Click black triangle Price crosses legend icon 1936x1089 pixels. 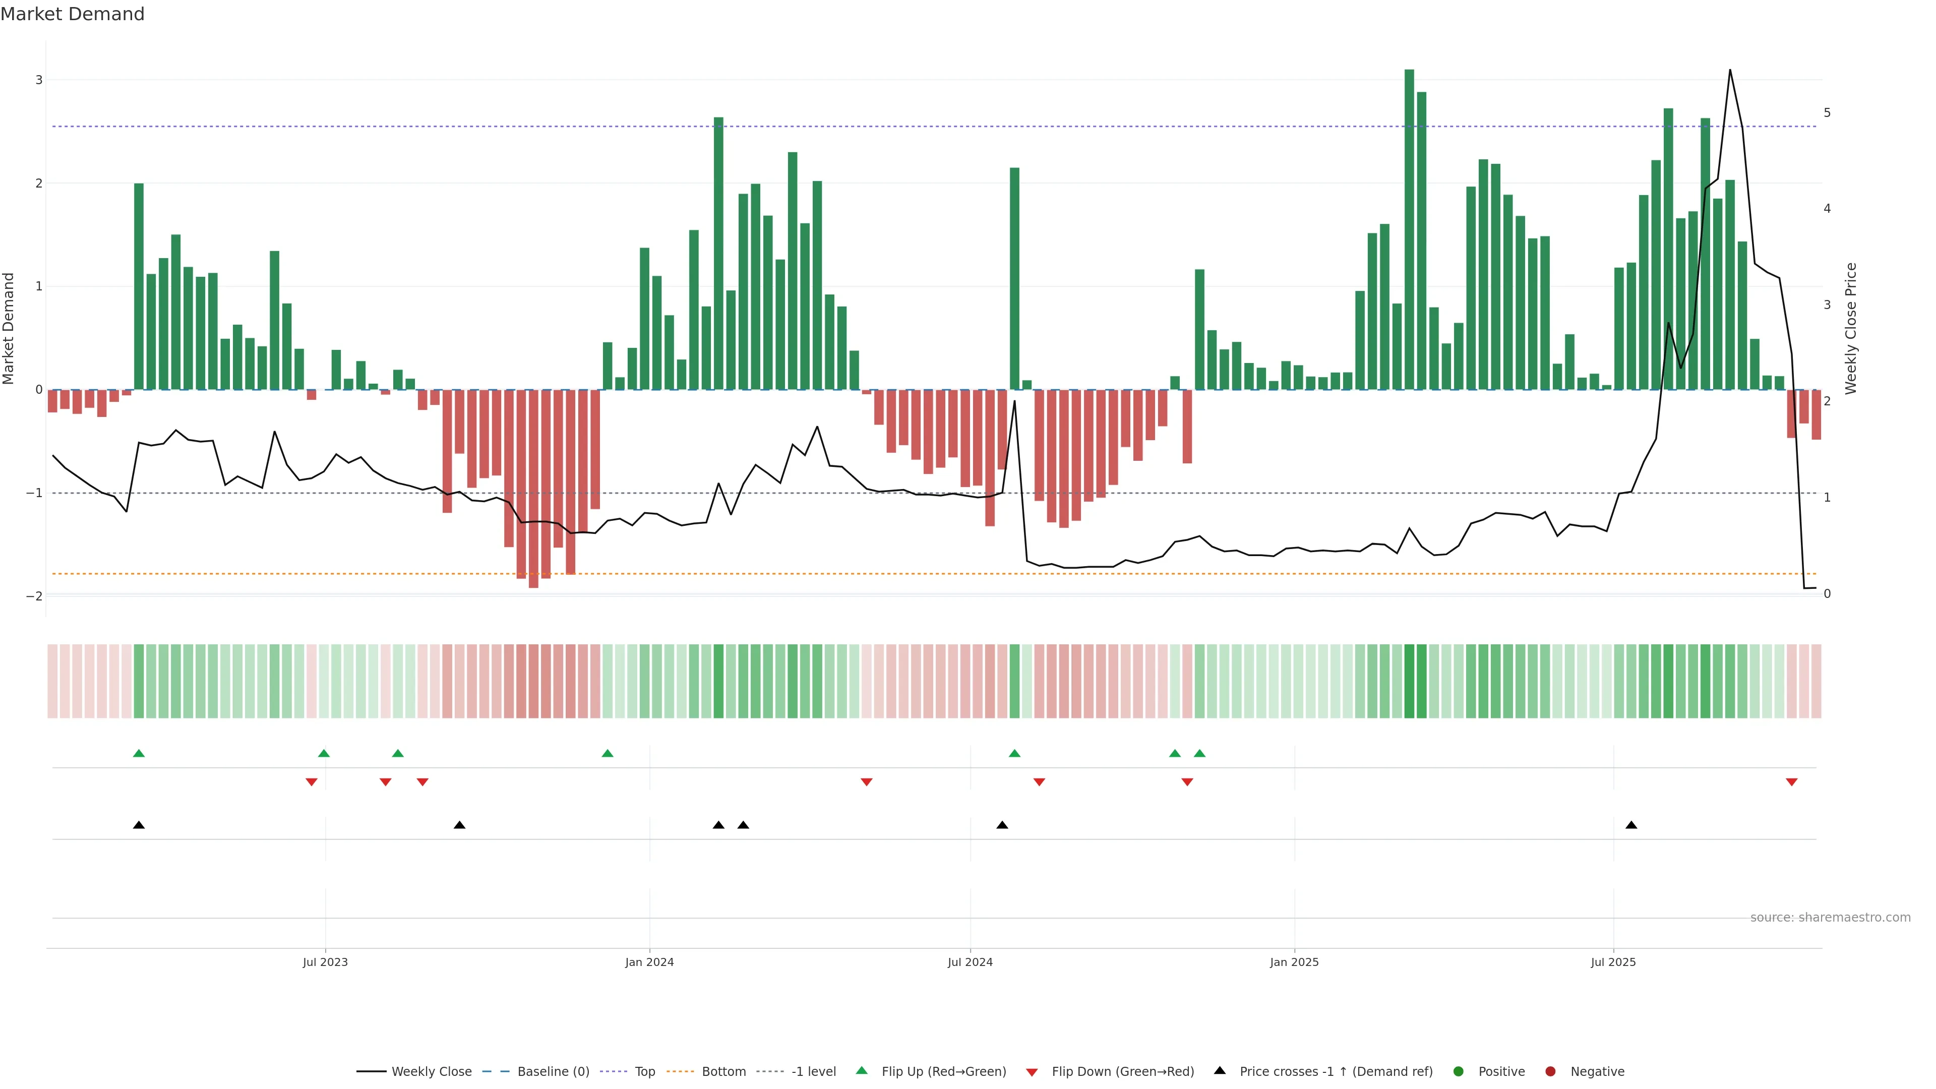pos(1219,1071)
